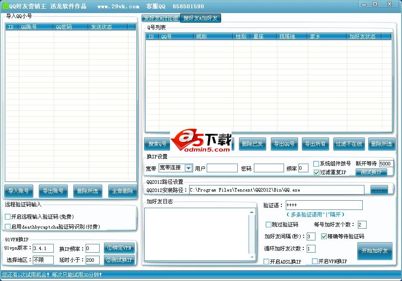
Task: Click QQ号 column header in Q号列表
Action: 176,37
